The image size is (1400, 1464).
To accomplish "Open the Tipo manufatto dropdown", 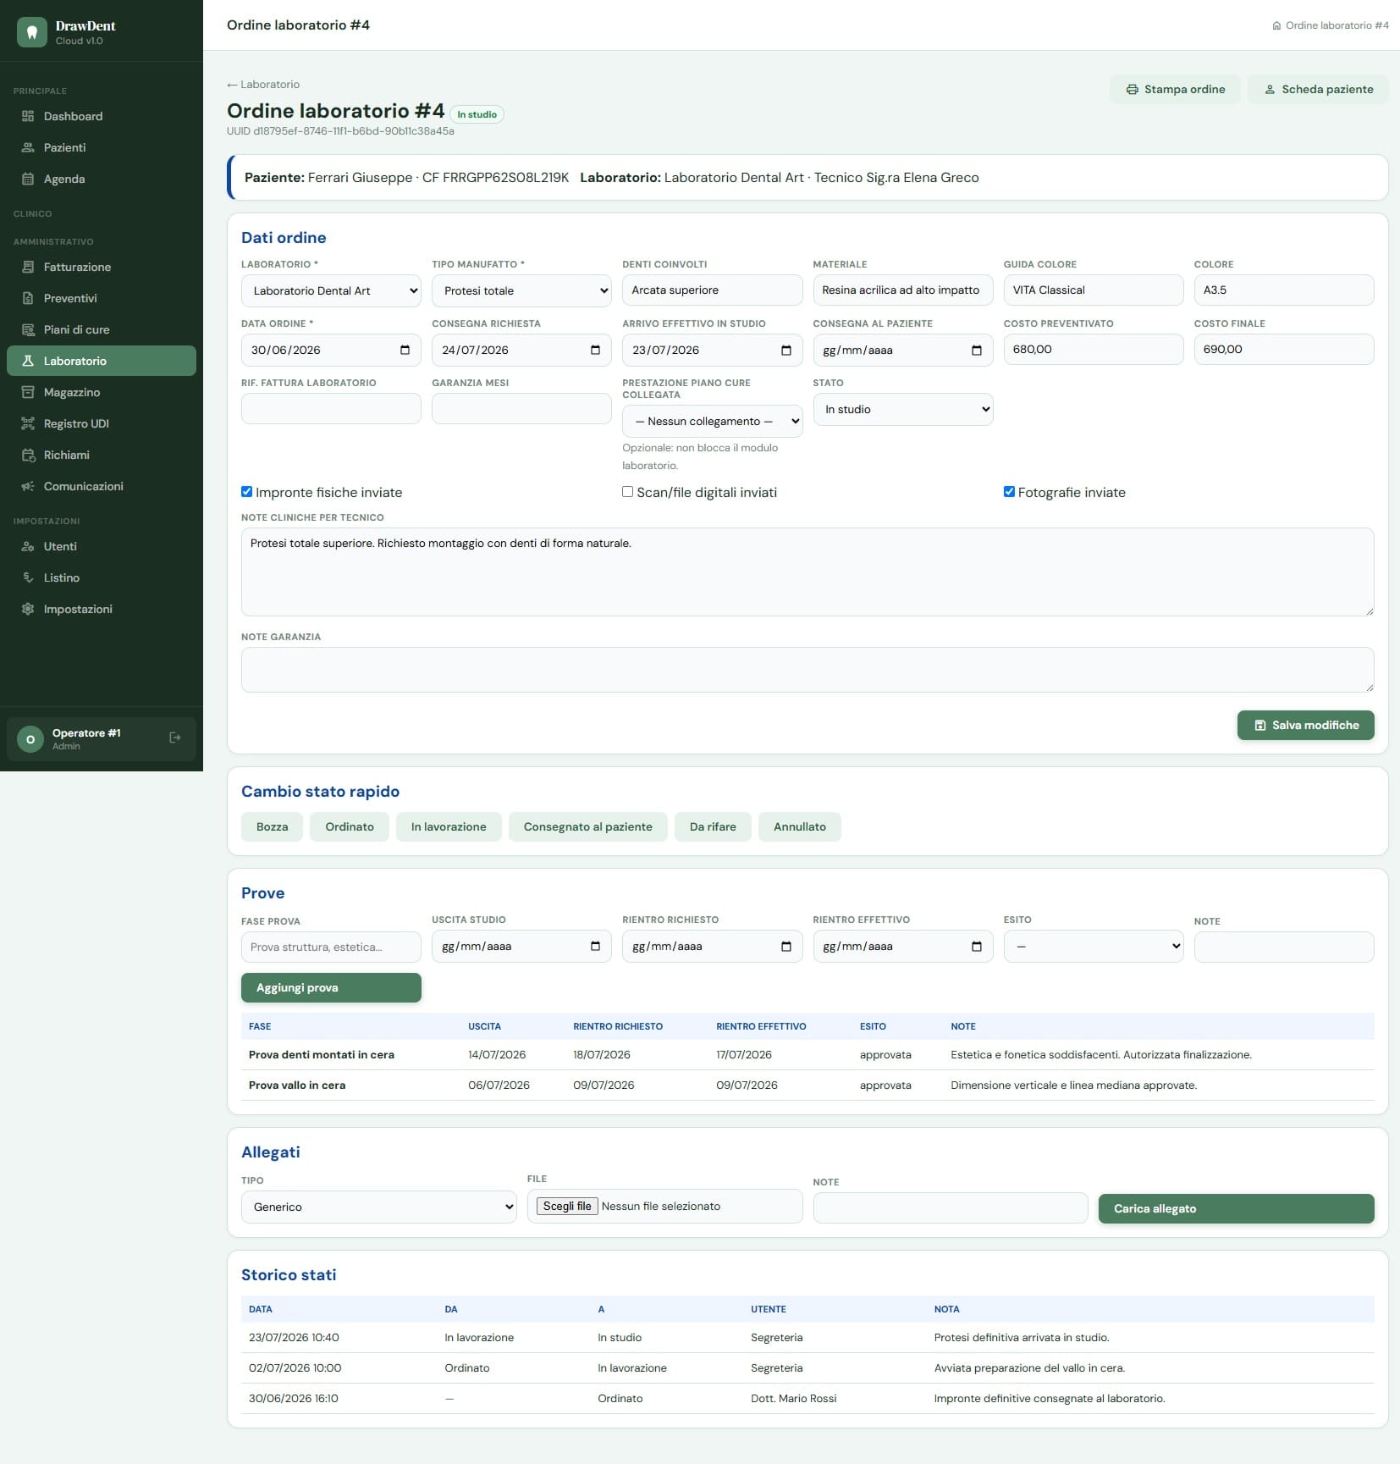I will pyautogui.click(x=521, y=290).
